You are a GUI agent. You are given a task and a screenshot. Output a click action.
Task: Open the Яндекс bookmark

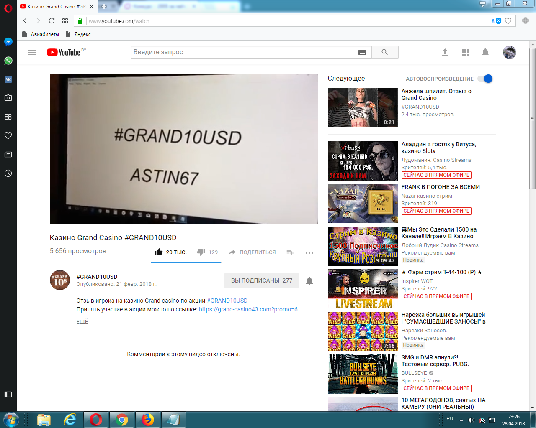coord(78,34)
